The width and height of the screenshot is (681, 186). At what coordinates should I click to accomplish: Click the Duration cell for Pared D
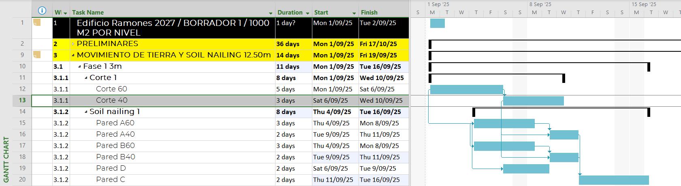(x=293, y=168)
